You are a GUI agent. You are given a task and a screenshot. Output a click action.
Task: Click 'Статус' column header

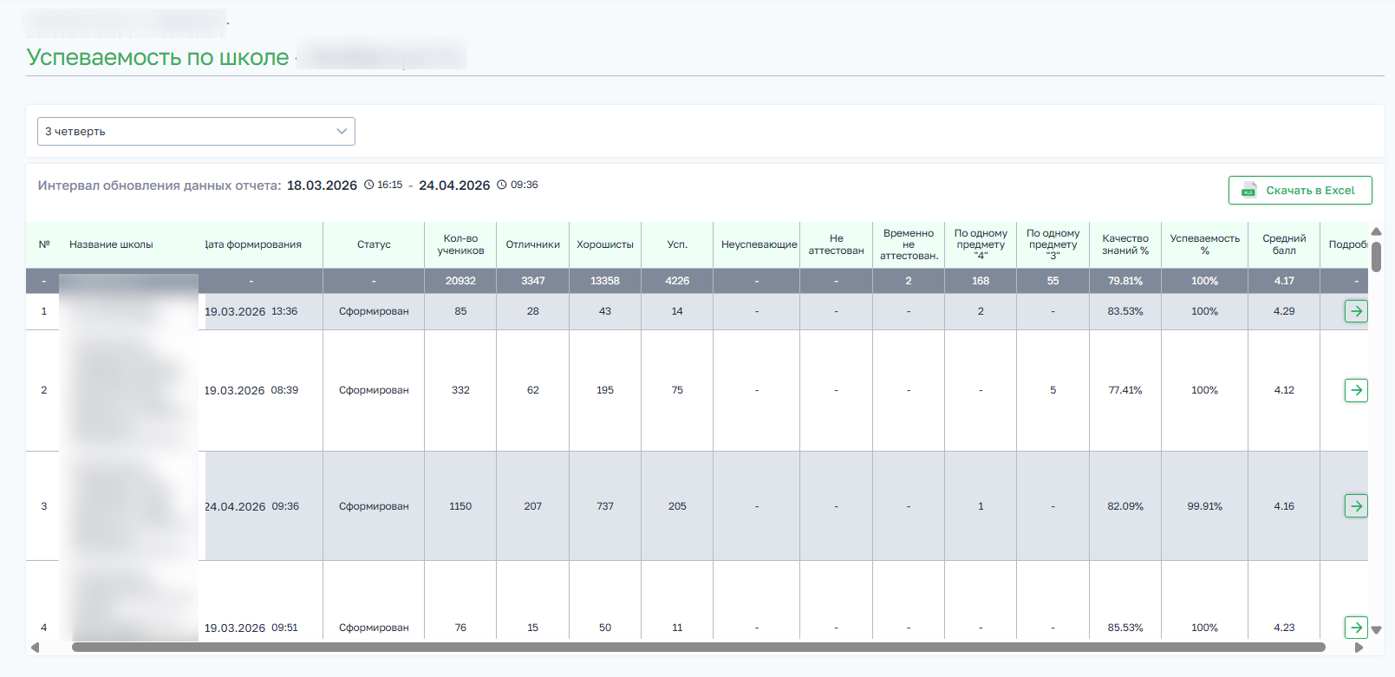(x=374, y=244)
